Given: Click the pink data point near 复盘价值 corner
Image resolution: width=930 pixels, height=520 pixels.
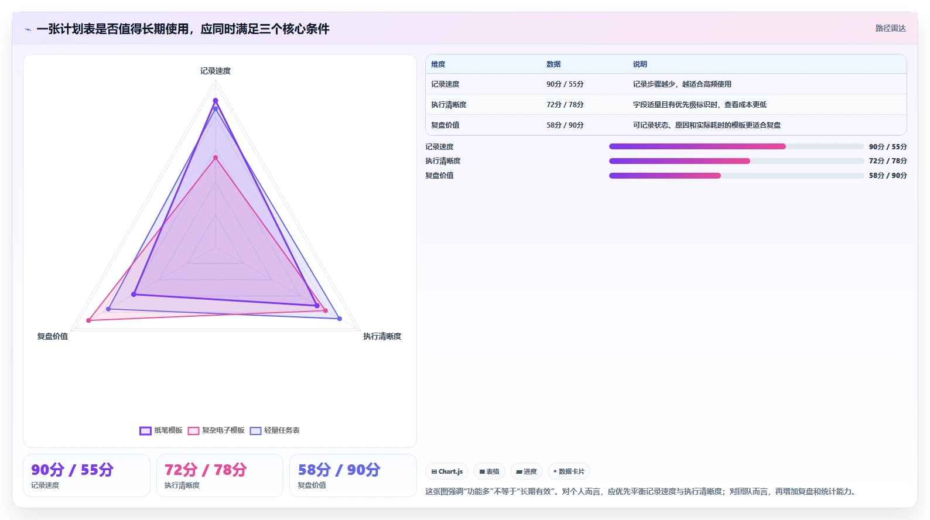Looking at the screenshot, I should (88, 320).
